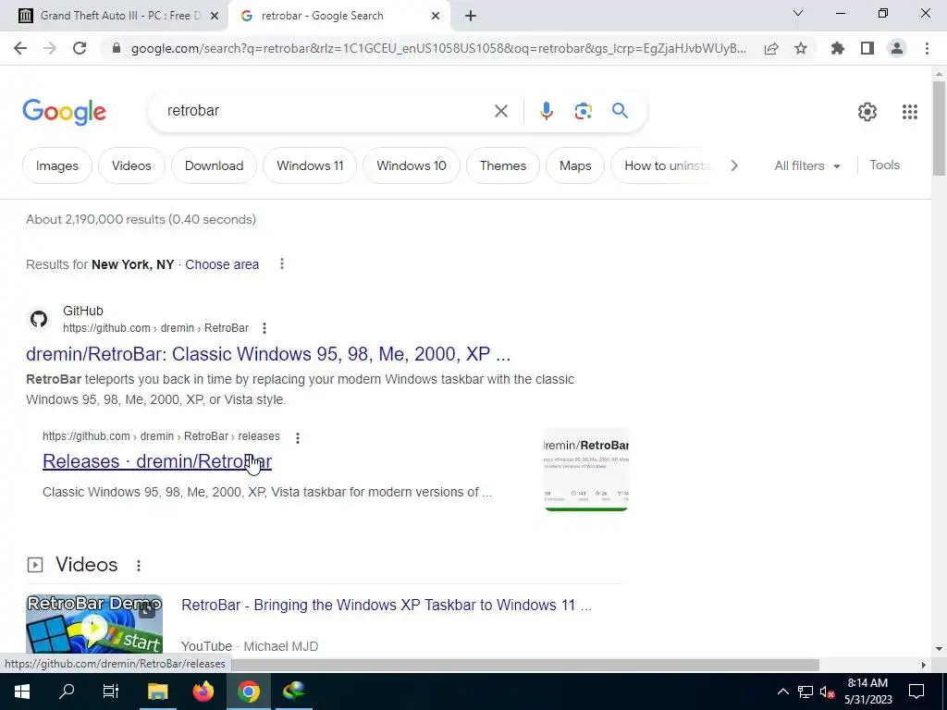Go to the Google homepage logo
This screenshot has height=710, width=947.
[64, 112]
